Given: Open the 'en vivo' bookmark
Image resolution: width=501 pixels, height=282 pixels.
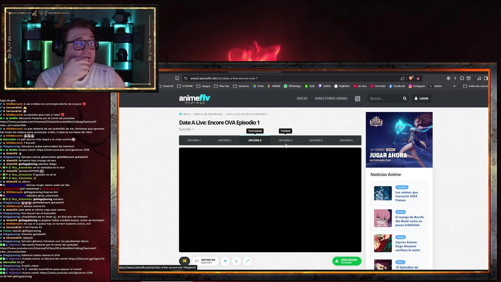Looking at the screenshot, I should click(360, 86).
